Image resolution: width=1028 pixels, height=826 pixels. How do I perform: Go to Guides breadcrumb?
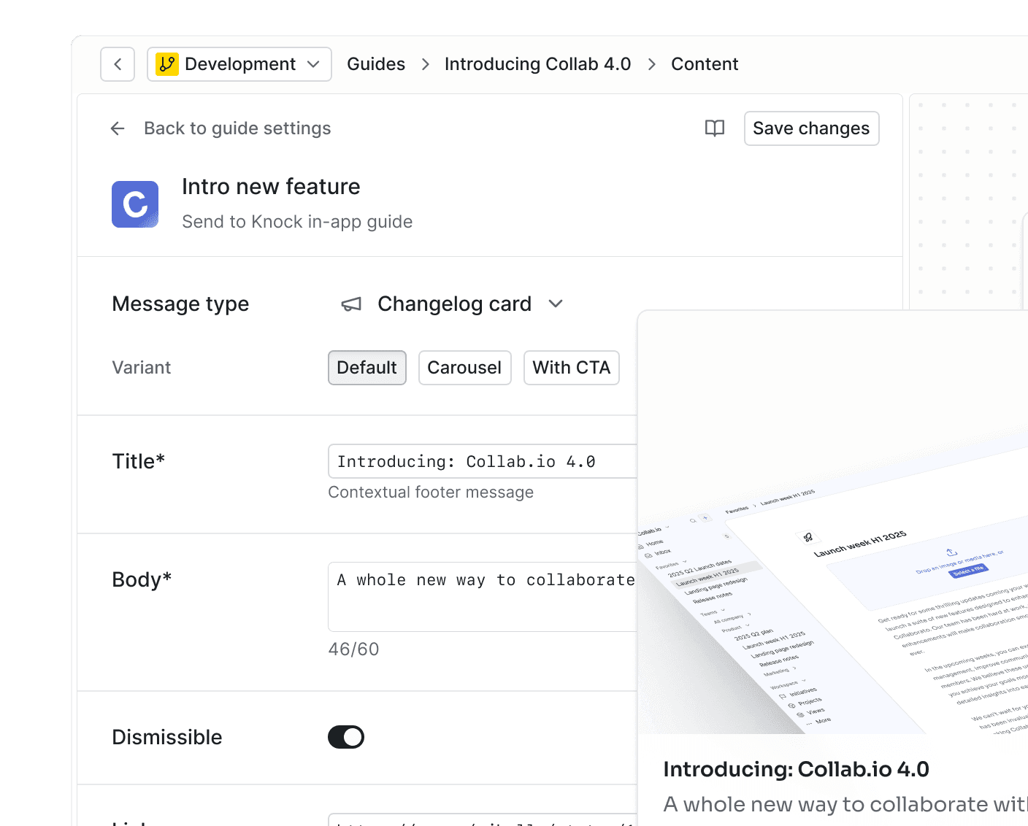(x=376, y=64)
